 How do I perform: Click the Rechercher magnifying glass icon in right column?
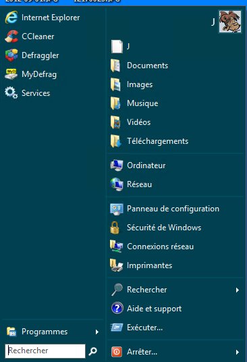[x=117, y=290]
